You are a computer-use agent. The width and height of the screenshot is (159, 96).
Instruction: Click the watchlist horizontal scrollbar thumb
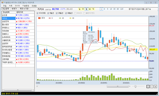click(x=18, y=90)
